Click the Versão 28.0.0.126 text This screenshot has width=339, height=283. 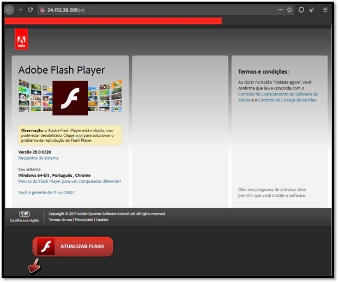[34, 152]
